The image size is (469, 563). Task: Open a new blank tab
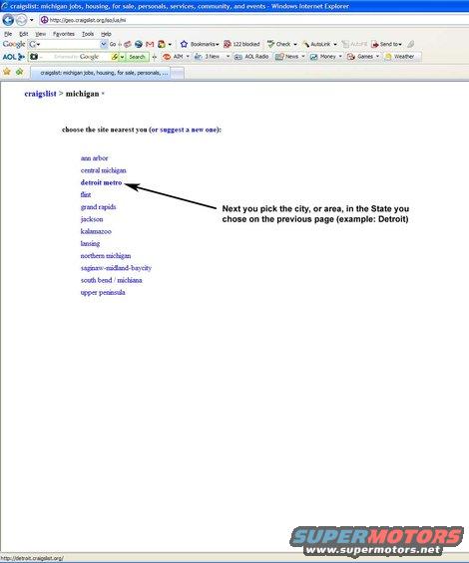coord(177,74)
